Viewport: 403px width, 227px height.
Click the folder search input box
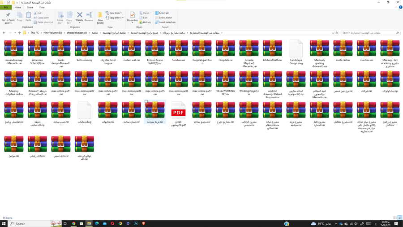click(367, 33)
